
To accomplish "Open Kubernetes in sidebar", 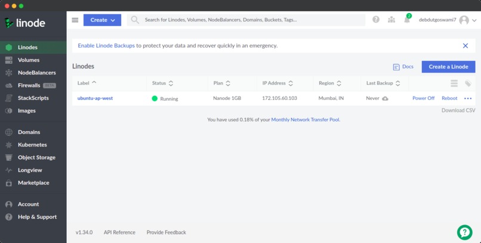I will pyautogui.click(x=33, y=145).
